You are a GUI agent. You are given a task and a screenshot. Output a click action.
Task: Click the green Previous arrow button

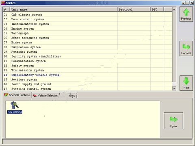(186, 14)
